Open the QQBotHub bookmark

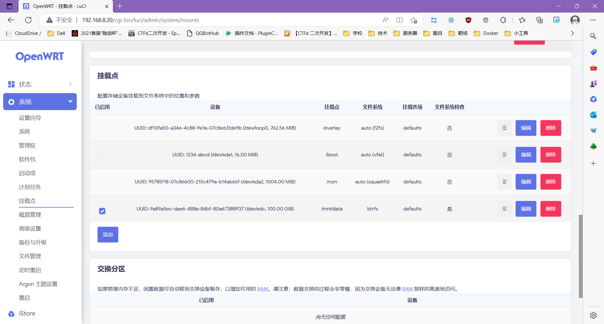(x=203, y=33)
